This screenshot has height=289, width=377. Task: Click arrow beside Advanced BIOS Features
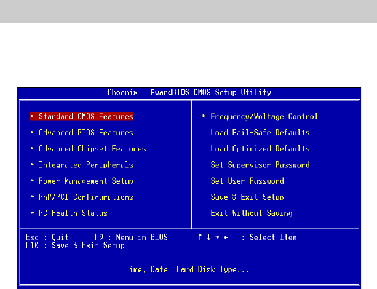[x=32, y=132]
